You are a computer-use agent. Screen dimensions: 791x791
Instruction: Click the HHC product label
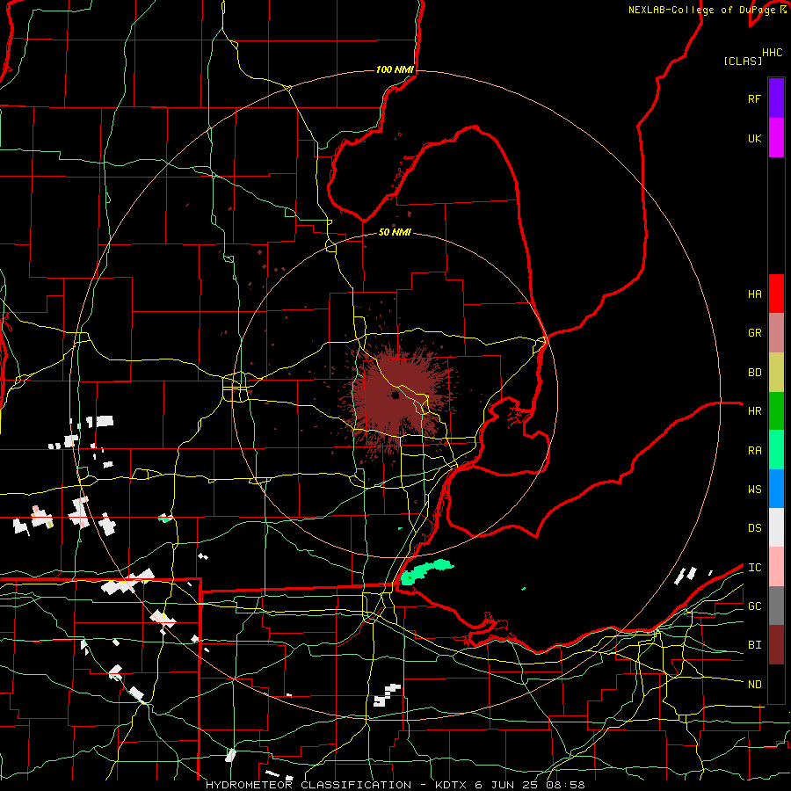click(x=772, y=53)
